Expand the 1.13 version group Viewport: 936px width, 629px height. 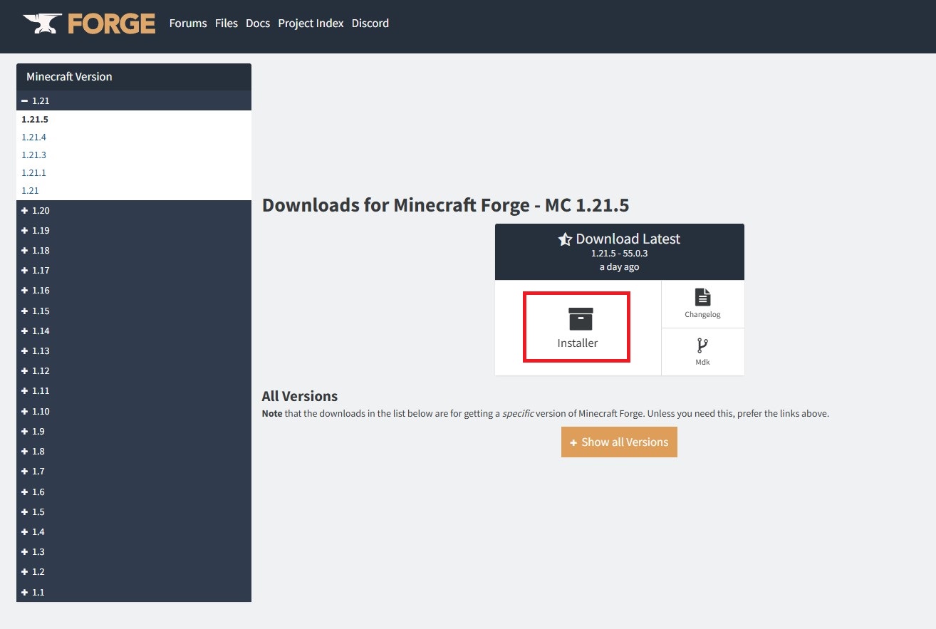pos(134,350)
